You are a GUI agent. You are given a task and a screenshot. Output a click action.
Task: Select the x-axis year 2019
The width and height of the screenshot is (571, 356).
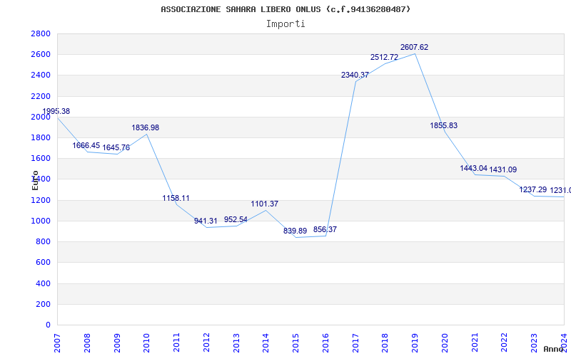click(415, 343)
